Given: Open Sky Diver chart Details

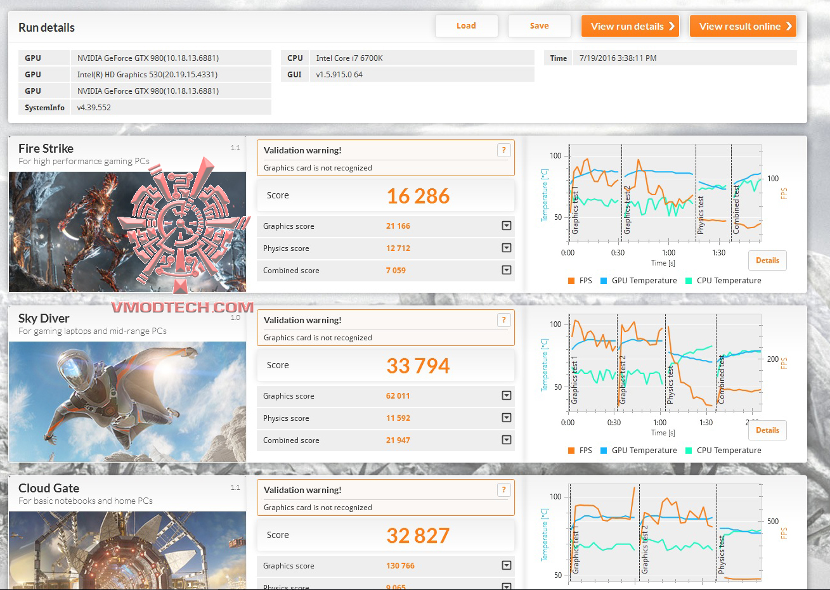Looking at the screenshot, I should pyautogui.click(x=767, y=430).
